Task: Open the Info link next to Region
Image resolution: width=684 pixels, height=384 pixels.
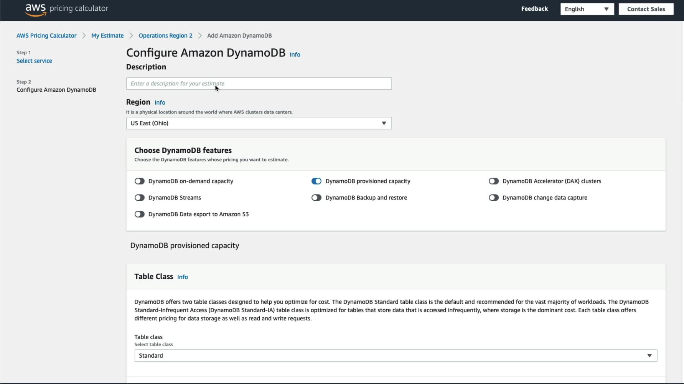Action: [160, 102]
